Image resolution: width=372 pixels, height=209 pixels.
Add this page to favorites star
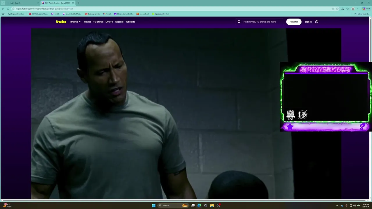coord(337,9)
